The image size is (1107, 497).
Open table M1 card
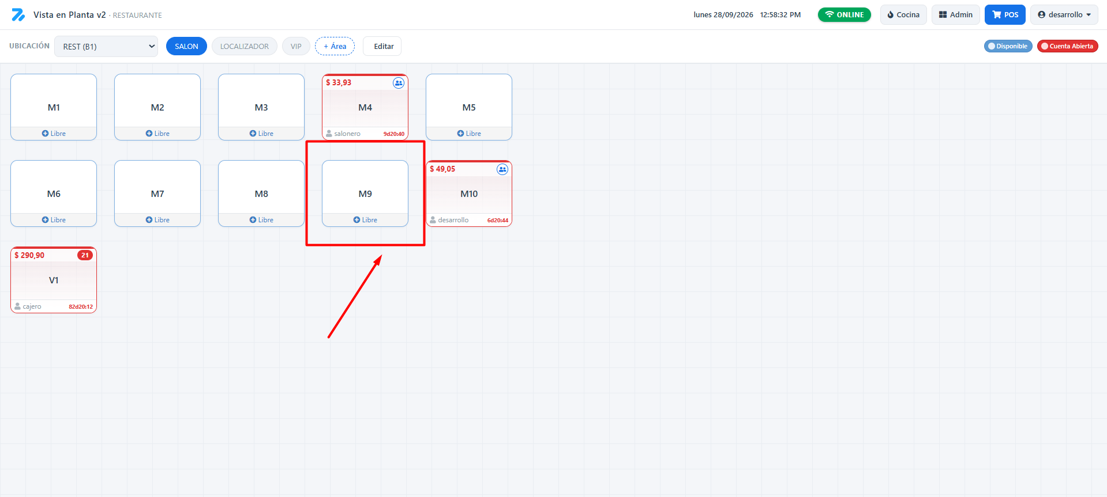54,107
